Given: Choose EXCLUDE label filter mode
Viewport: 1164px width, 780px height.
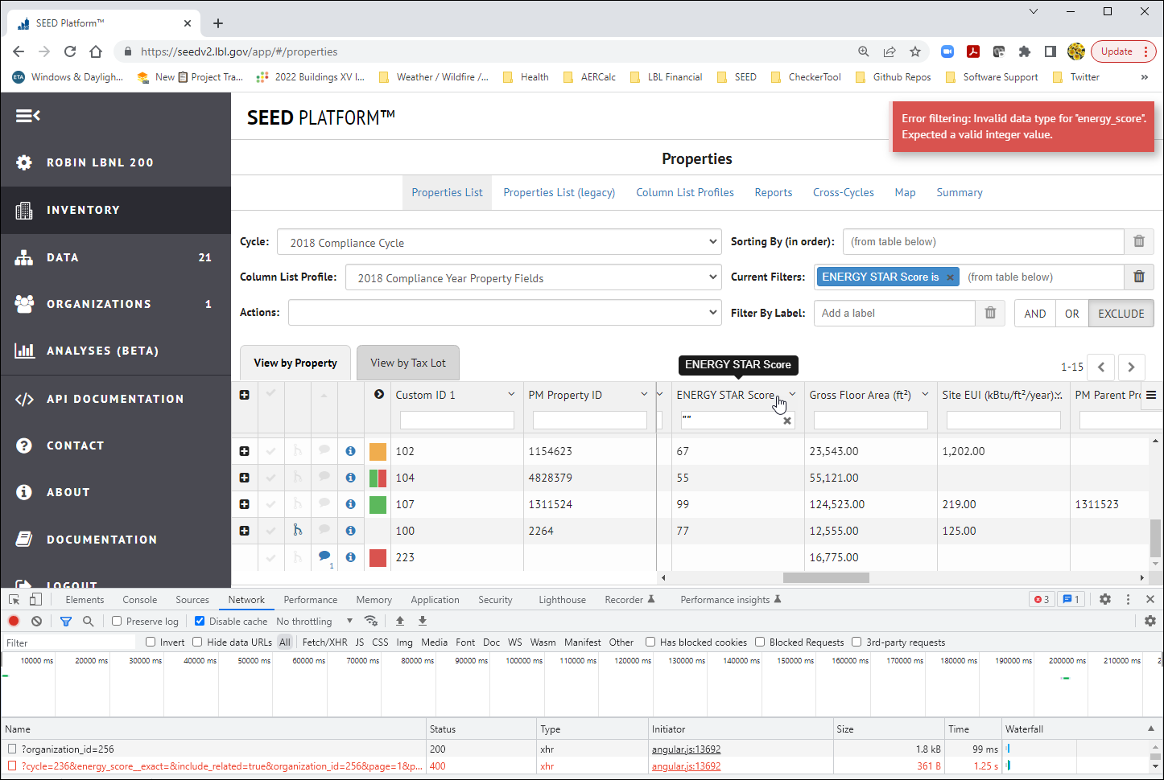Looking at the screenshot, I should [1121, 314].
